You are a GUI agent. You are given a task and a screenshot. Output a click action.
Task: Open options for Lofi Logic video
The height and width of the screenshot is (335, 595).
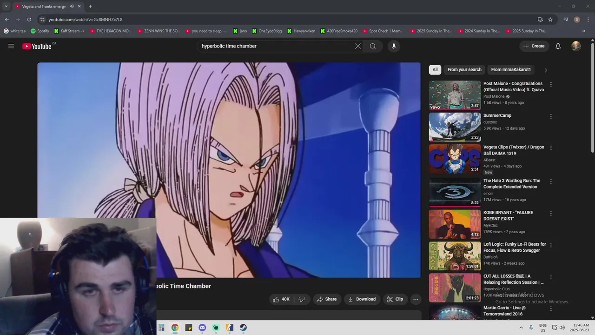(551, 245)
